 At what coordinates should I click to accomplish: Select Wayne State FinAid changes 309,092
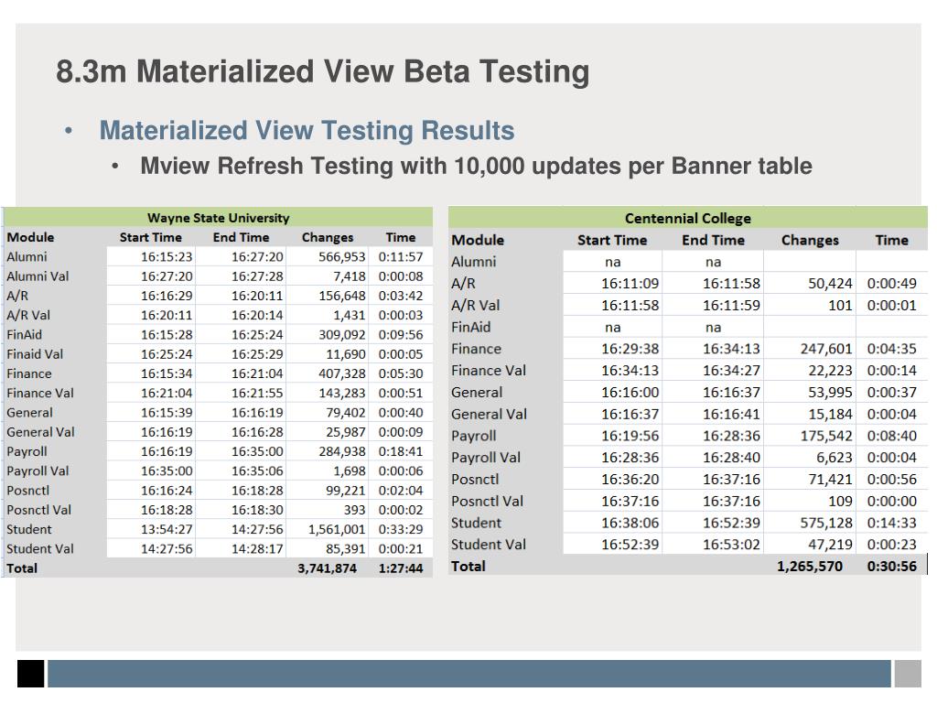coord(342,335)
